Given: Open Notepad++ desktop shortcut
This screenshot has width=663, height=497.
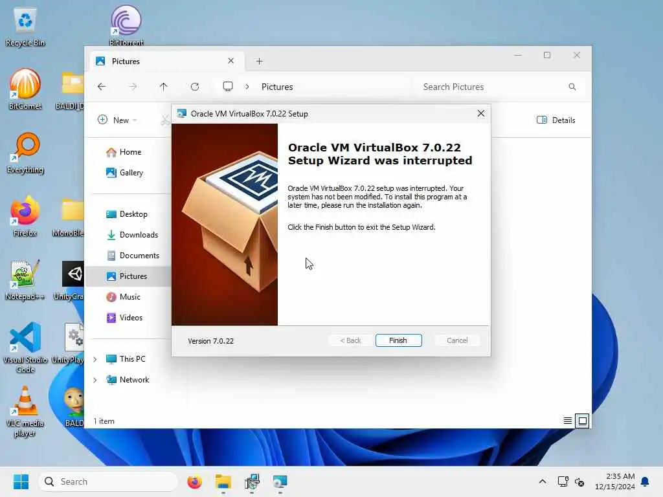Looking at the screenshot, I should [25, 280].
